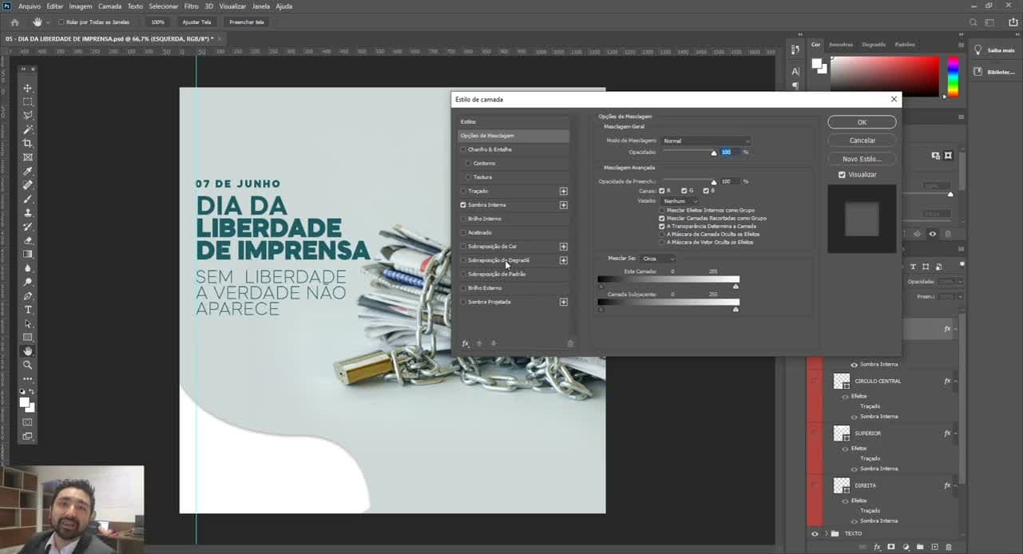Uncheck the Sombra Interna style checkbox
This screenshot has height=554, width=1023.
463,205
